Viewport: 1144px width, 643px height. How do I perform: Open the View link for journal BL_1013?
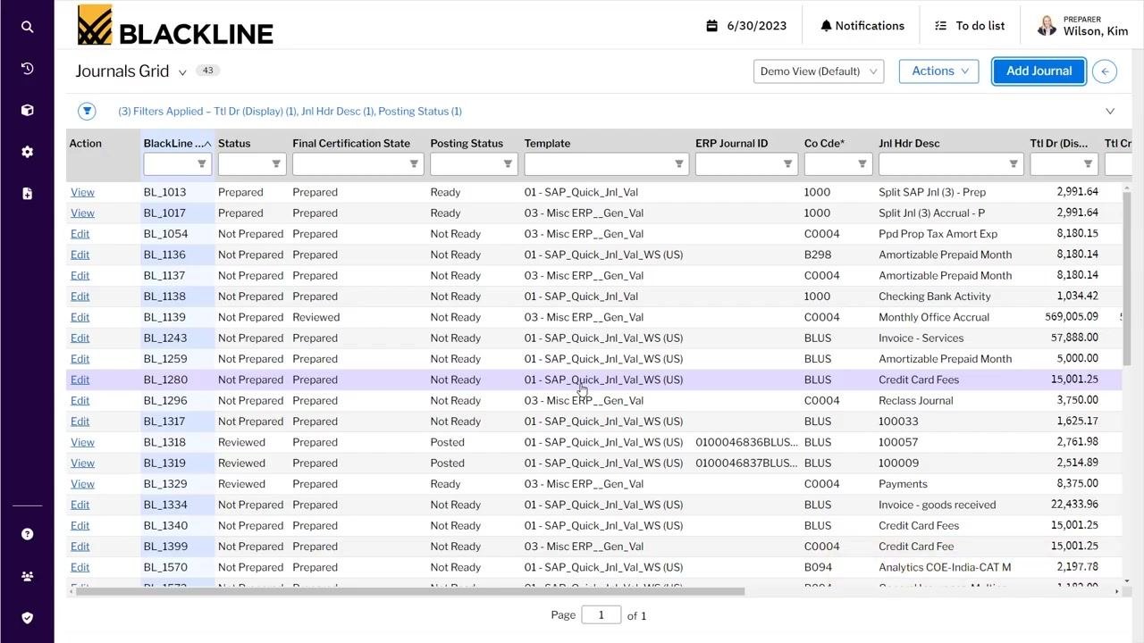[82, 192]
